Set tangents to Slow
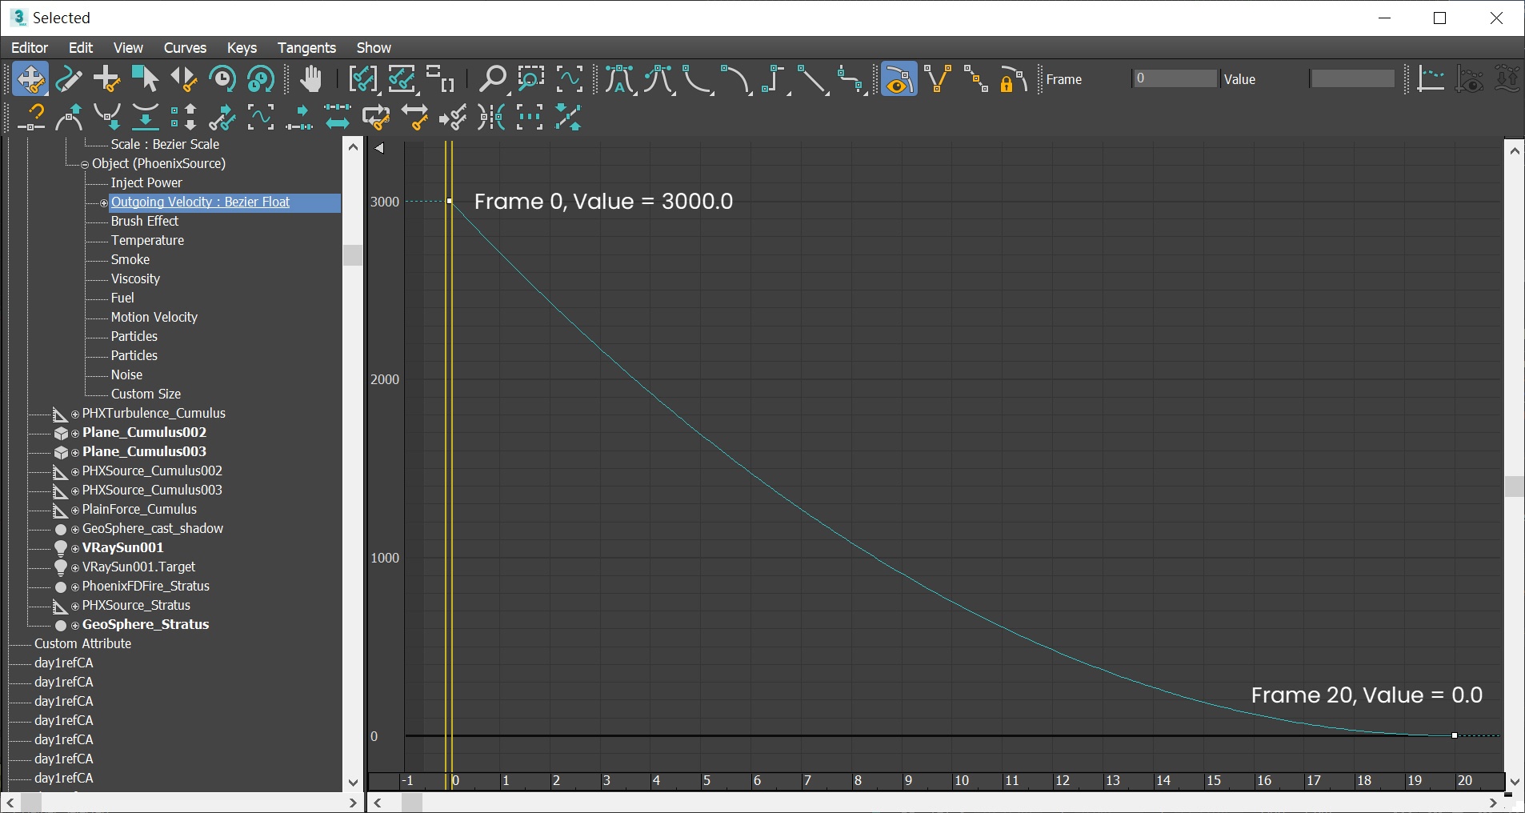The image size is (1525, 813). [735, 79]
